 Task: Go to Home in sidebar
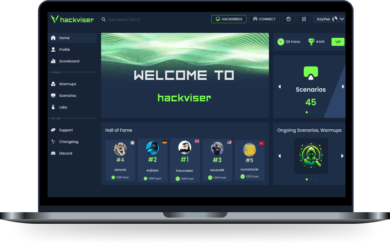72,38
